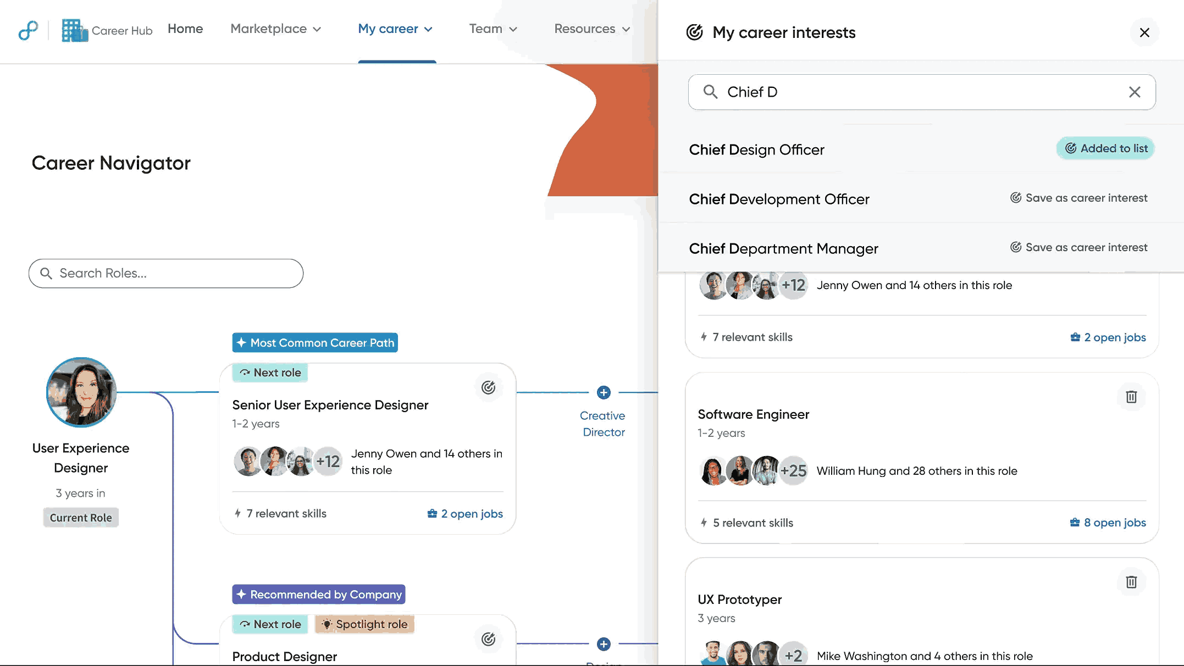Click target icon on Product Designer card
This screenshot has height=666, width=1184.
pos(488,639)
